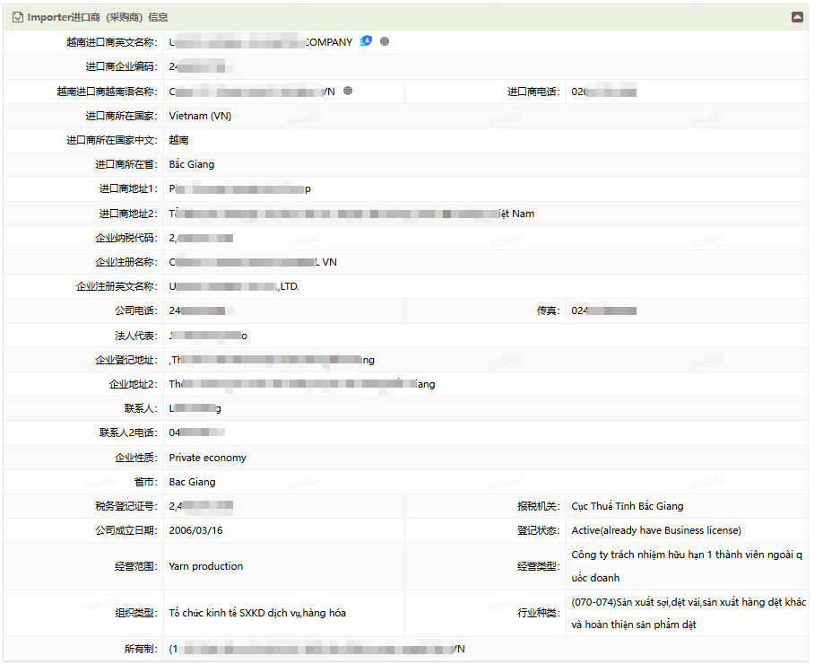Collapse the Importer information panel

797,17
